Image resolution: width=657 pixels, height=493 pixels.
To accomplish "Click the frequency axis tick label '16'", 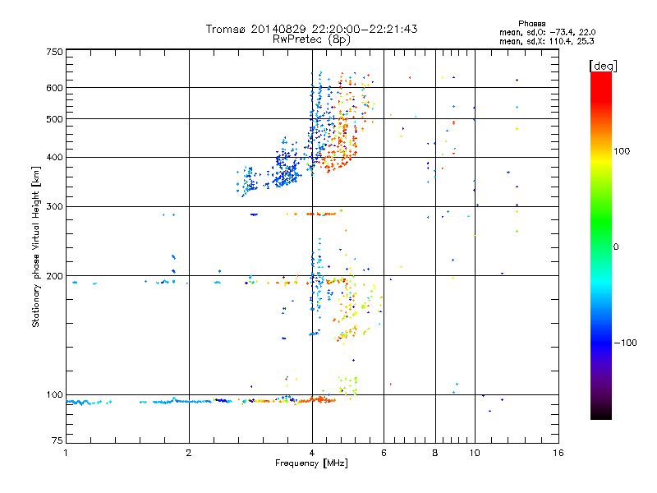I will (558, 453).
